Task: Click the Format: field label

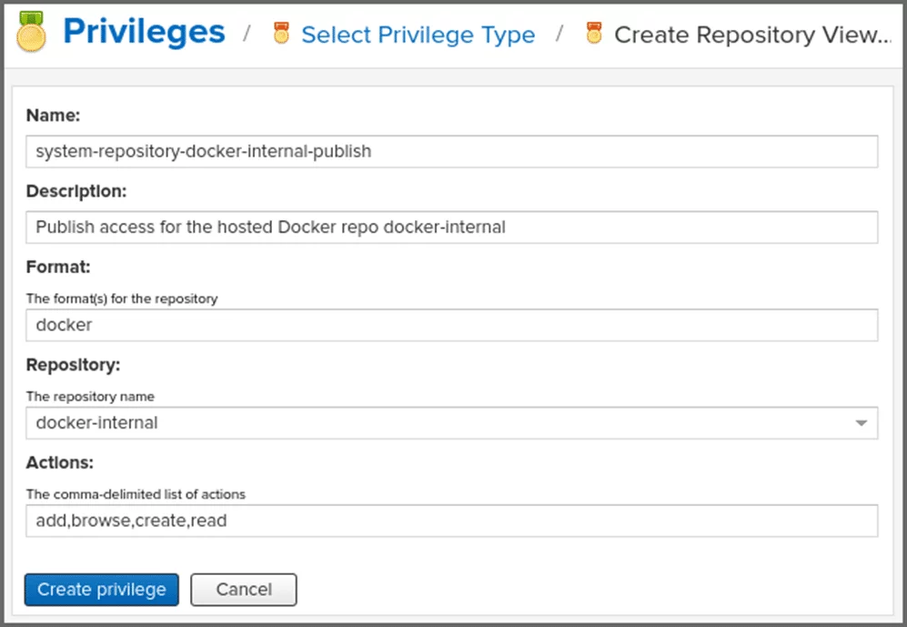Action: [x=58, y=268]
